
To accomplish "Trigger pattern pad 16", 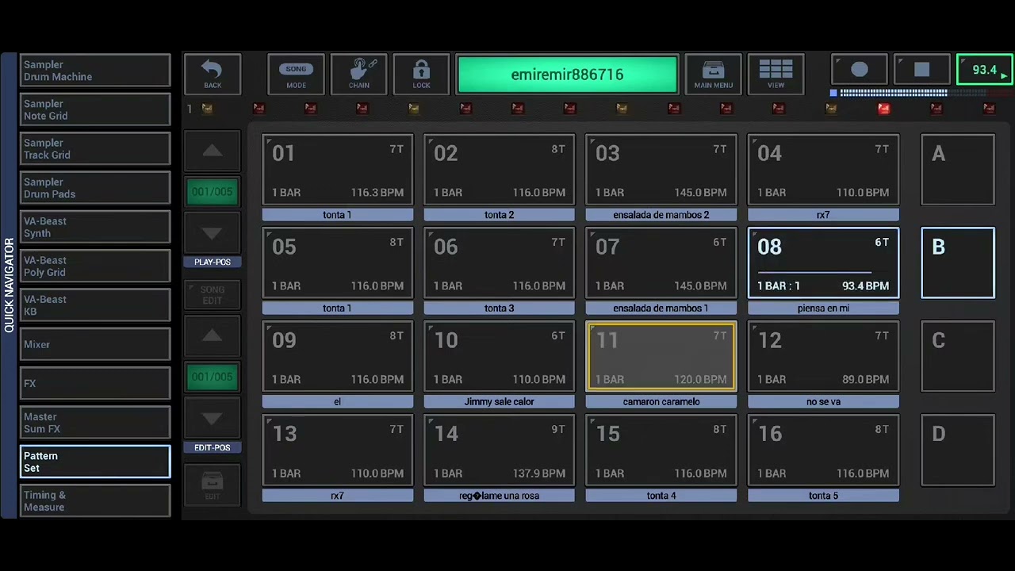I will point(823,450).
